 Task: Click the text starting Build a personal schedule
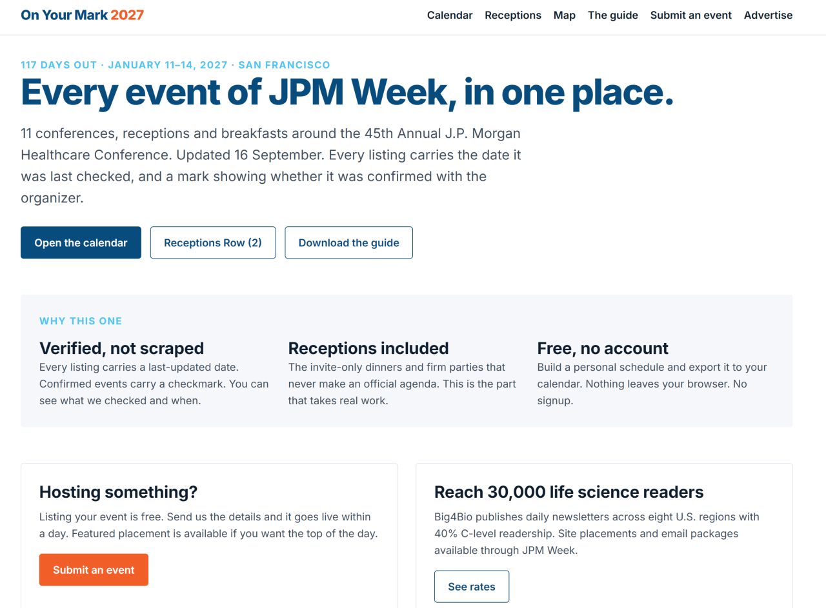coord(652,384)
